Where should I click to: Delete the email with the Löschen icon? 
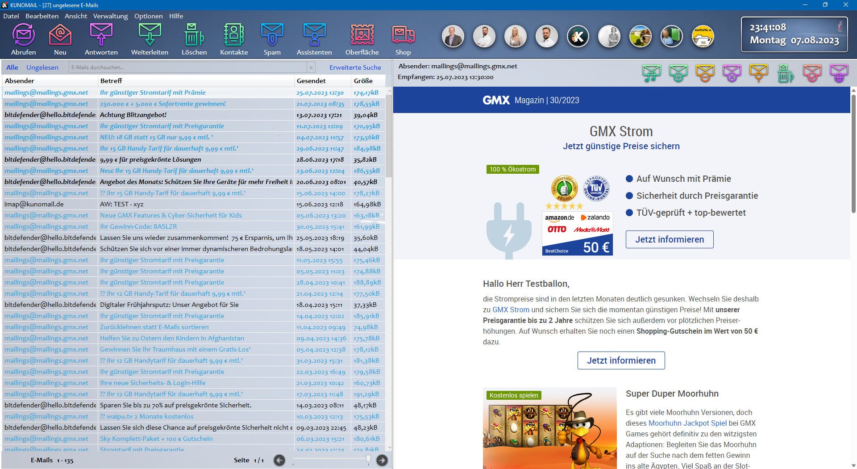pyautogui.click(x=194, y=35)
